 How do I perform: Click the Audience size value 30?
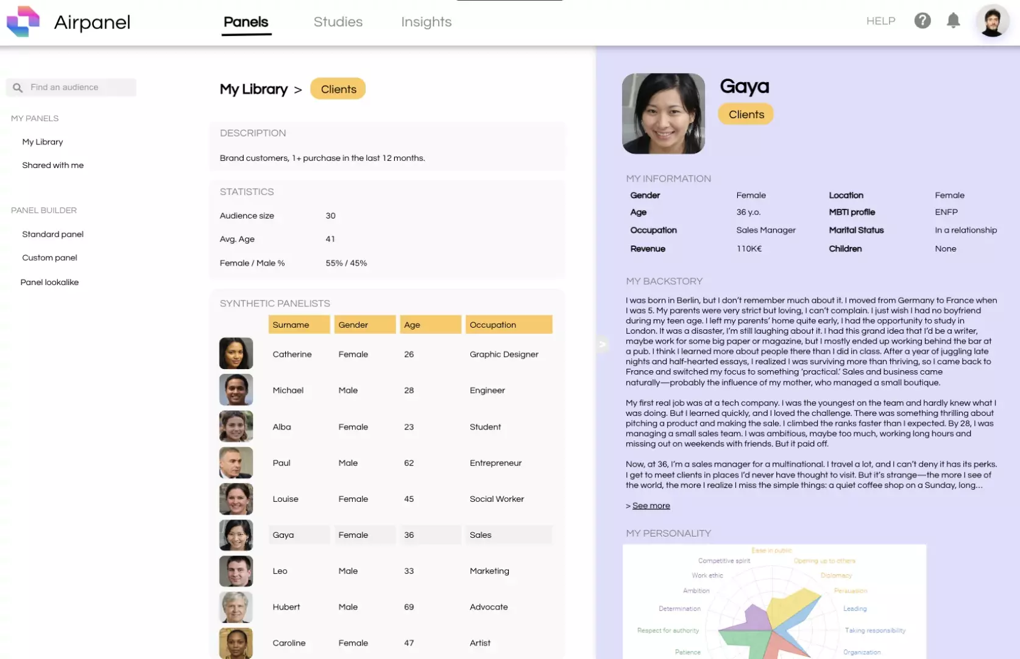(x=330, y=216)
